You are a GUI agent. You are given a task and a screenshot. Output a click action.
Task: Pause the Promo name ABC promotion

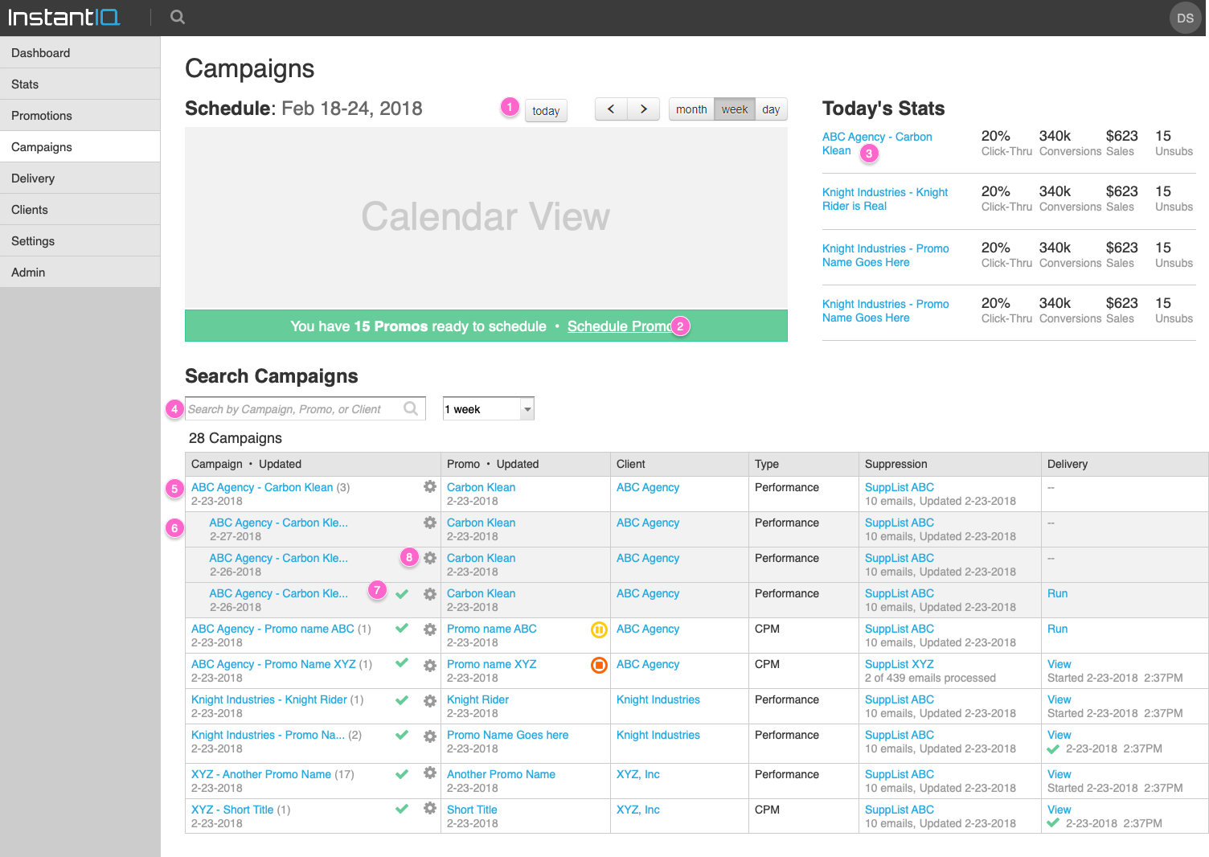[599, 630]
